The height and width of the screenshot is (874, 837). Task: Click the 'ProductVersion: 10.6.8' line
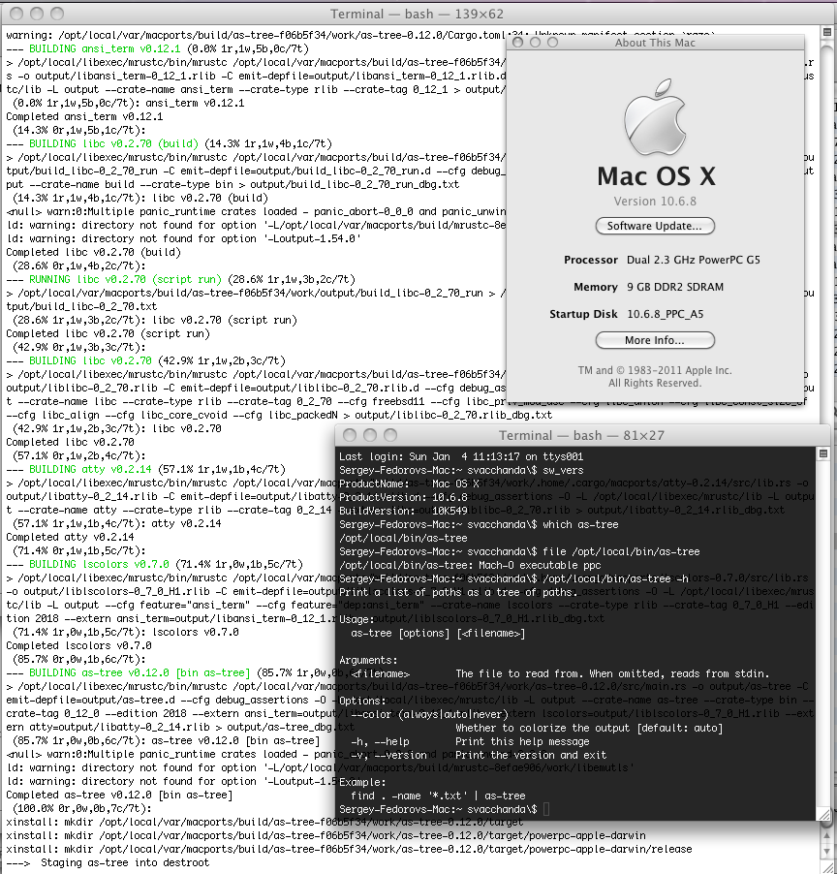[403, 497]
